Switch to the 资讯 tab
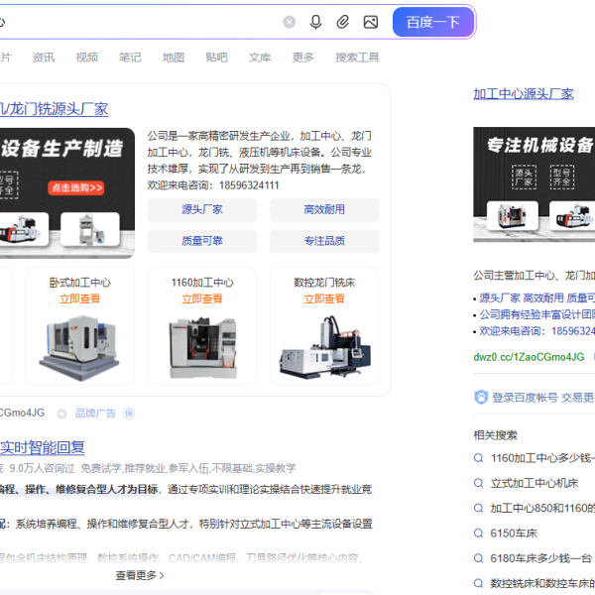 (44, 58)
